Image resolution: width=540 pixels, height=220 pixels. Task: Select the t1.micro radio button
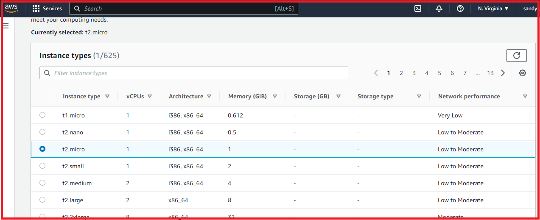(x=42, y=115)
